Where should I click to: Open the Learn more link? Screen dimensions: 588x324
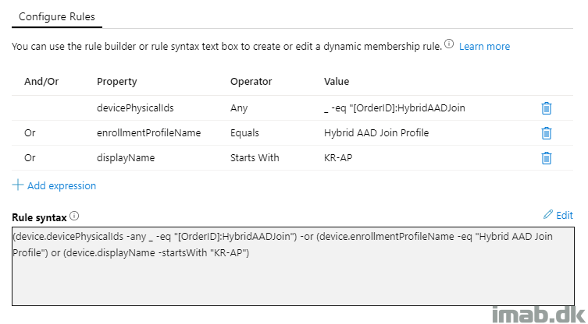[x=484, y=47]
